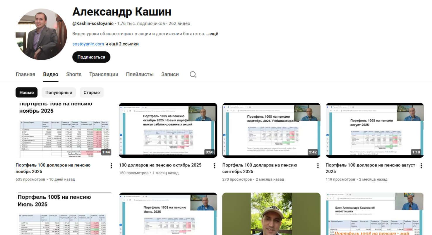The image size is (432, 235).
Task: Switch to the Трансляции tab
Action: (104, 74)
